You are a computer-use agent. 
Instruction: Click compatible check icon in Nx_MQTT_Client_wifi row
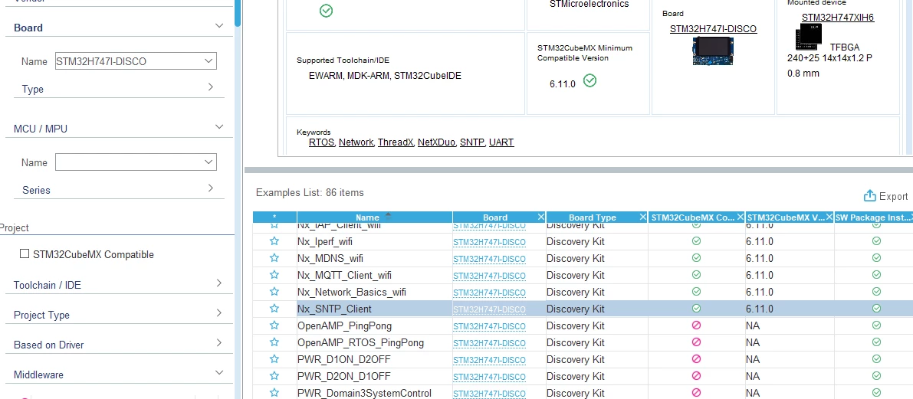click(x=696, y=274)
